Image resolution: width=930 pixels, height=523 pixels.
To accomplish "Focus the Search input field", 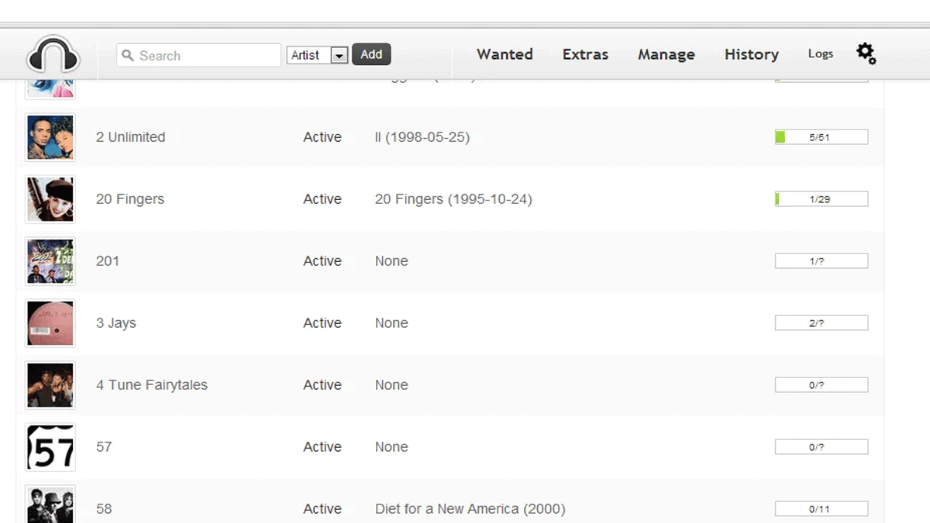I will pos(205,56).
